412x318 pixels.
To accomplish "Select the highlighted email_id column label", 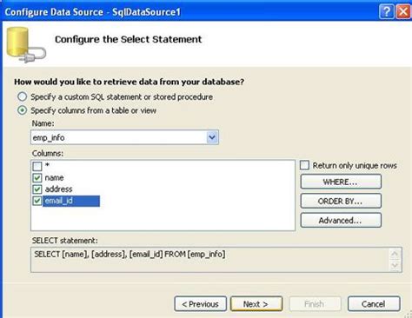I will [71, 201].
